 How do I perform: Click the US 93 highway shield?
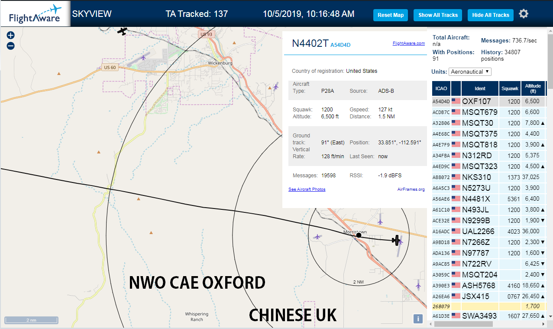pyautogui.click(x=207, y=34)
